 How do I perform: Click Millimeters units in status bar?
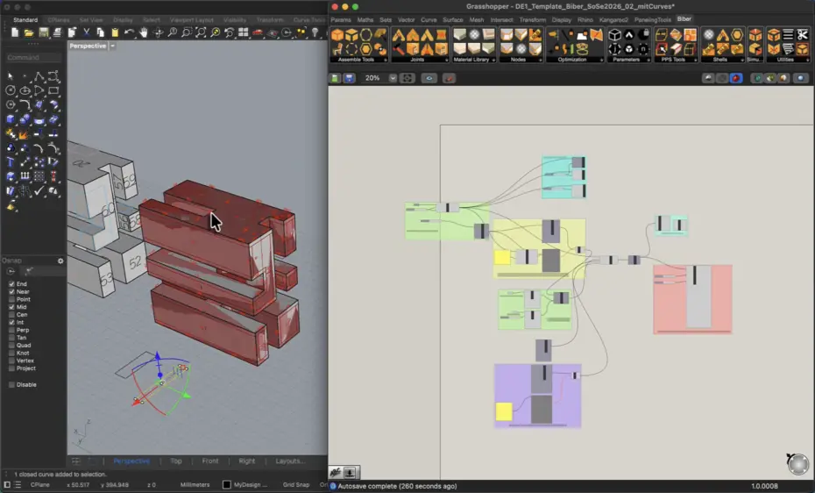(195, 485)
